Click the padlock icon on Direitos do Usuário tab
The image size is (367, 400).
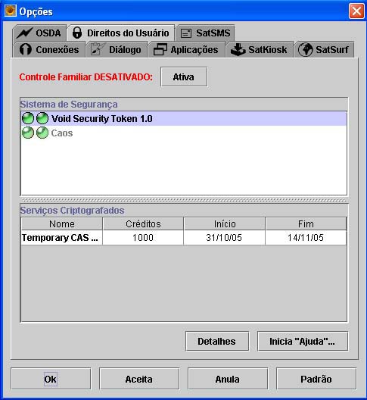[x=77, y=33]
